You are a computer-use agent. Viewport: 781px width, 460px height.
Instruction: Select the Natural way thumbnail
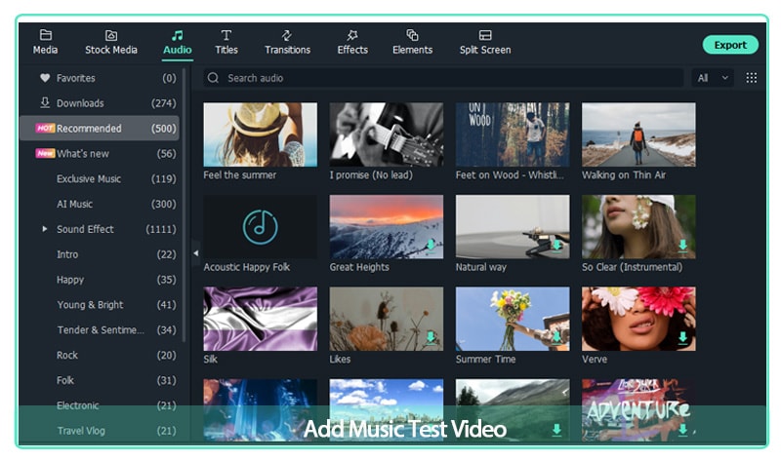coord(513,227)
